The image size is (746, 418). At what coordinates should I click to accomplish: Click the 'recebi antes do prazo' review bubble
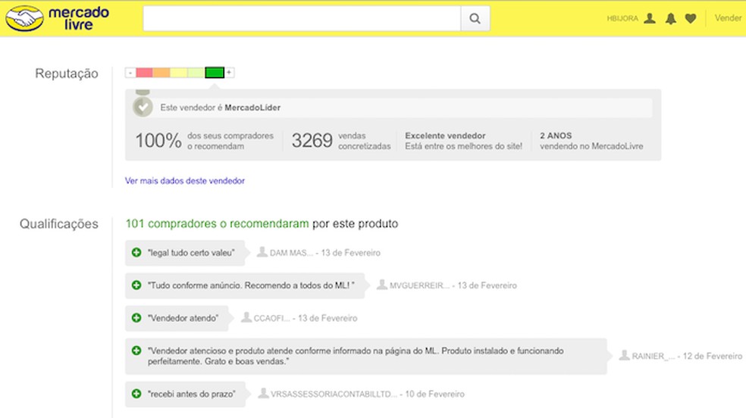186,394
